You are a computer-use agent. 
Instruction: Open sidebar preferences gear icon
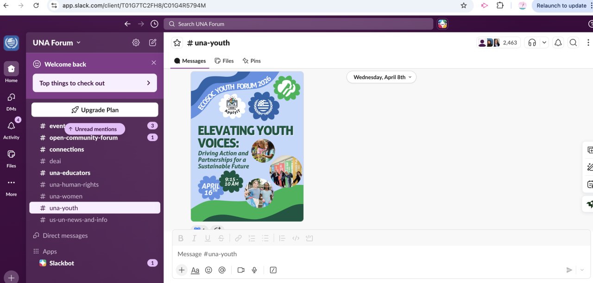pos(136,43)
